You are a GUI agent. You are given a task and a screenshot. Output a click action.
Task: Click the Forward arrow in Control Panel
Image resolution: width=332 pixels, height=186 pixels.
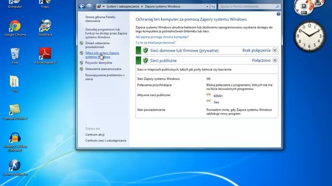point(89,7)
